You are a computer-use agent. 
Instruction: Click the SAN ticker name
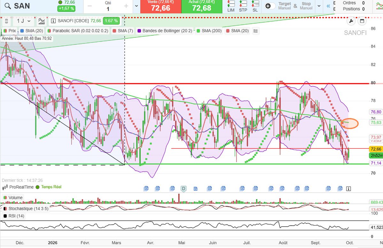click(22, 6)
